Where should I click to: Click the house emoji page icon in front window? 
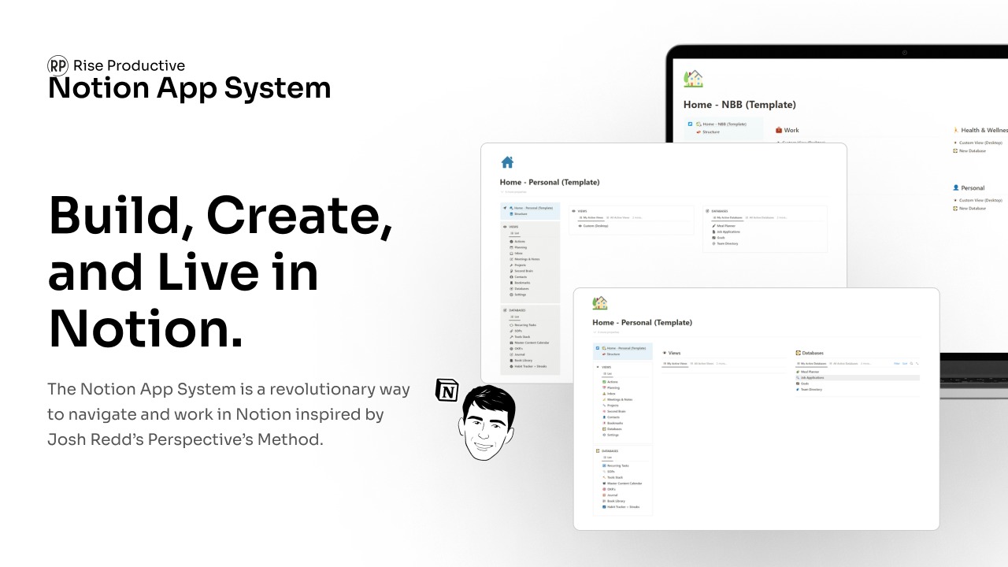(600, 303)
